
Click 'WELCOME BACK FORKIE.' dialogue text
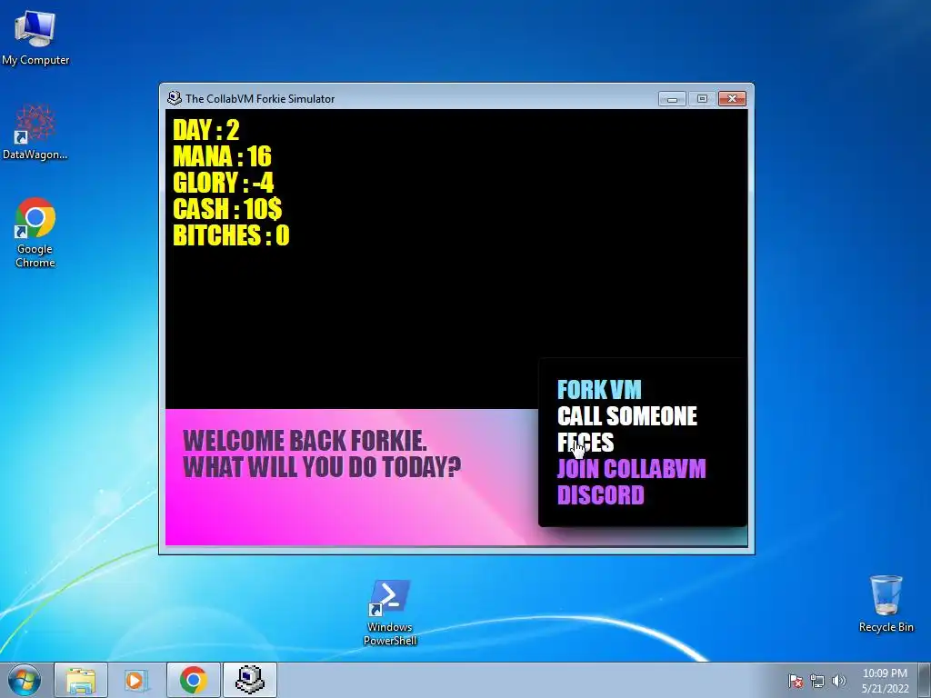(x=305, y=441)
